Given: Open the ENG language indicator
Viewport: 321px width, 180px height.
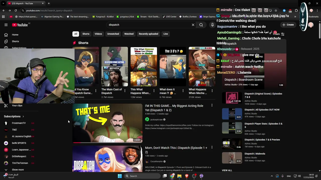Looking at the screenshot, I should click(x=289, y=176).
